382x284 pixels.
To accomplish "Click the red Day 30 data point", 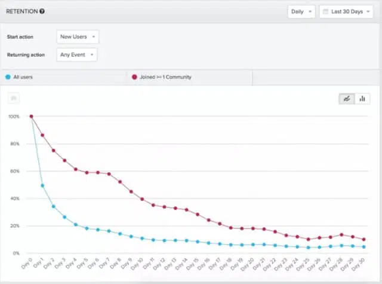I will [x=363, y=240].
